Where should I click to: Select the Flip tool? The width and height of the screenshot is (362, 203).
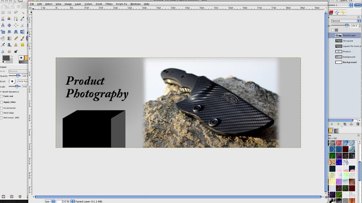click(22, 32)
